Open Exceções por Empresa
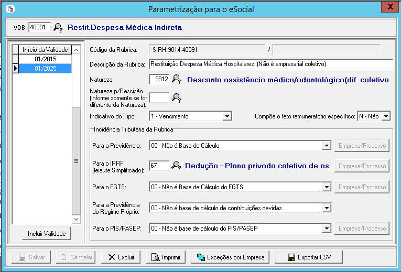Image resolution: width=401 pixels, height=272 pixels. point(231,257)
